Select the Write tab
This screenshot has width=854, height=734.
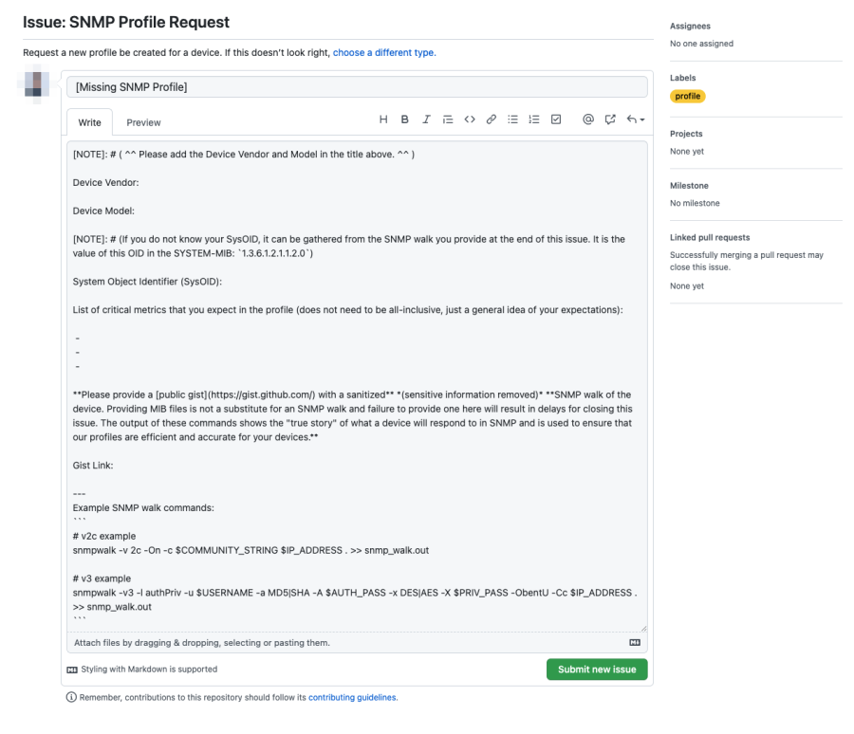[x=89, y=122]
